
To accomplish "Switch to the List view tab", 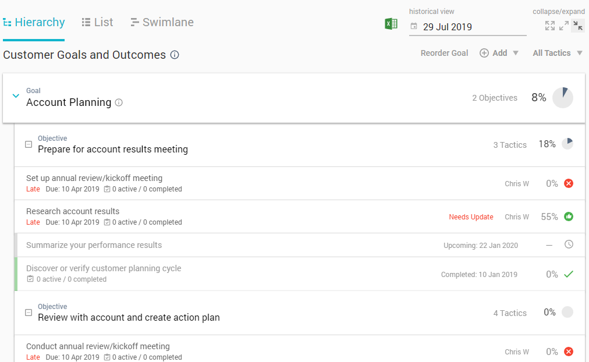I will coord(97,22).
